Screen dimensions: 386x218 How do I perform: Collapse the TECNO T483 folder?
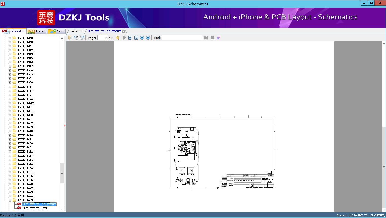pos(10,200)
